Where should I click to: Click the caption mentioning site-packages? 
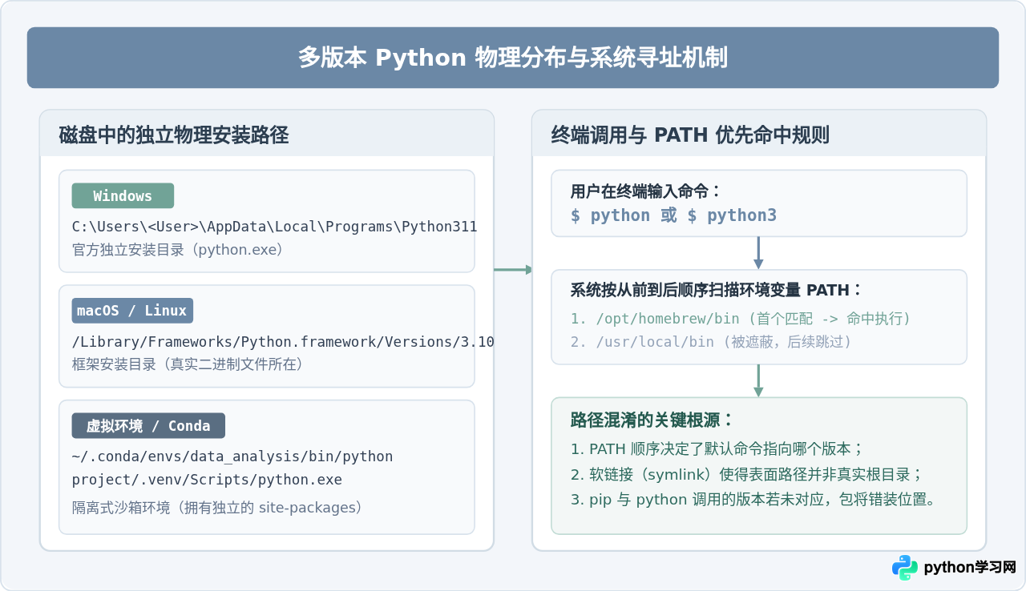(217, 508)
